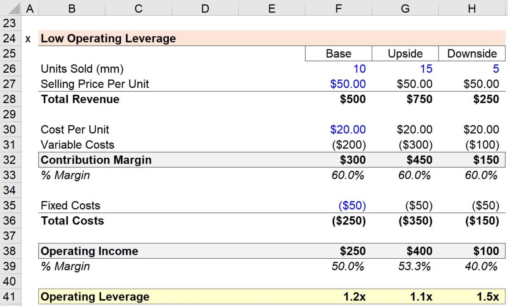Select the Upside header cell
Screen dimensions: 508x306
click(x=405, y=53)
